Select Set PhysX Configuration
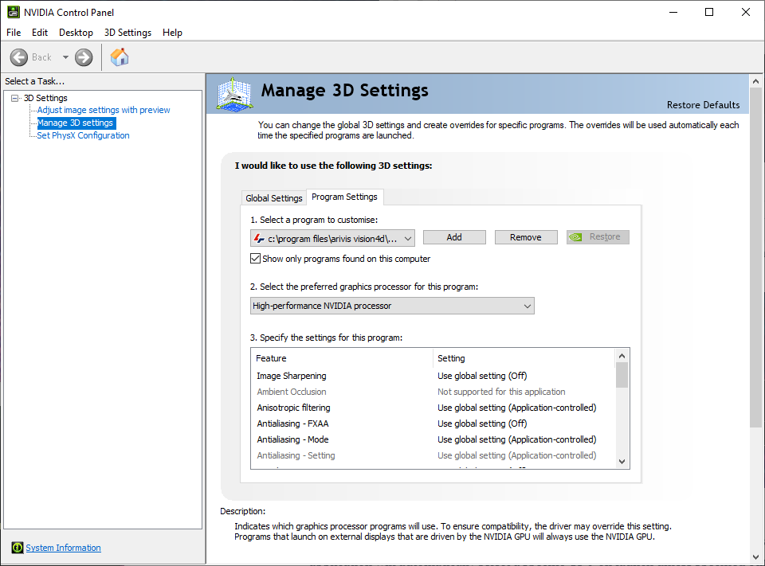The height and width of the screenshot is (566, 765). [84, 135]
